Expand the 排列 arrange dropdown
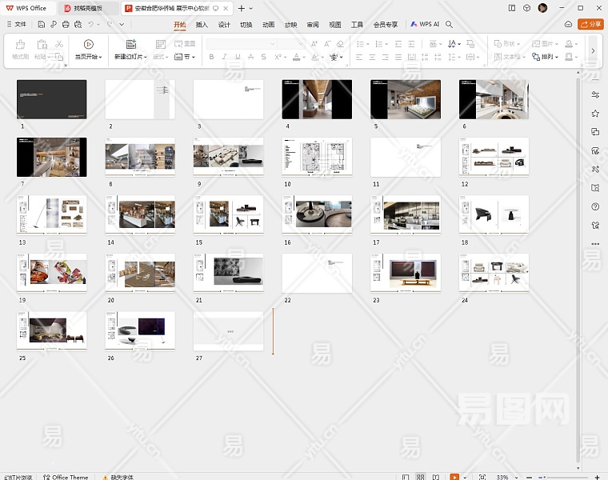Image resolution: width=608 pixels, height=480 pixels. (551, 57)
